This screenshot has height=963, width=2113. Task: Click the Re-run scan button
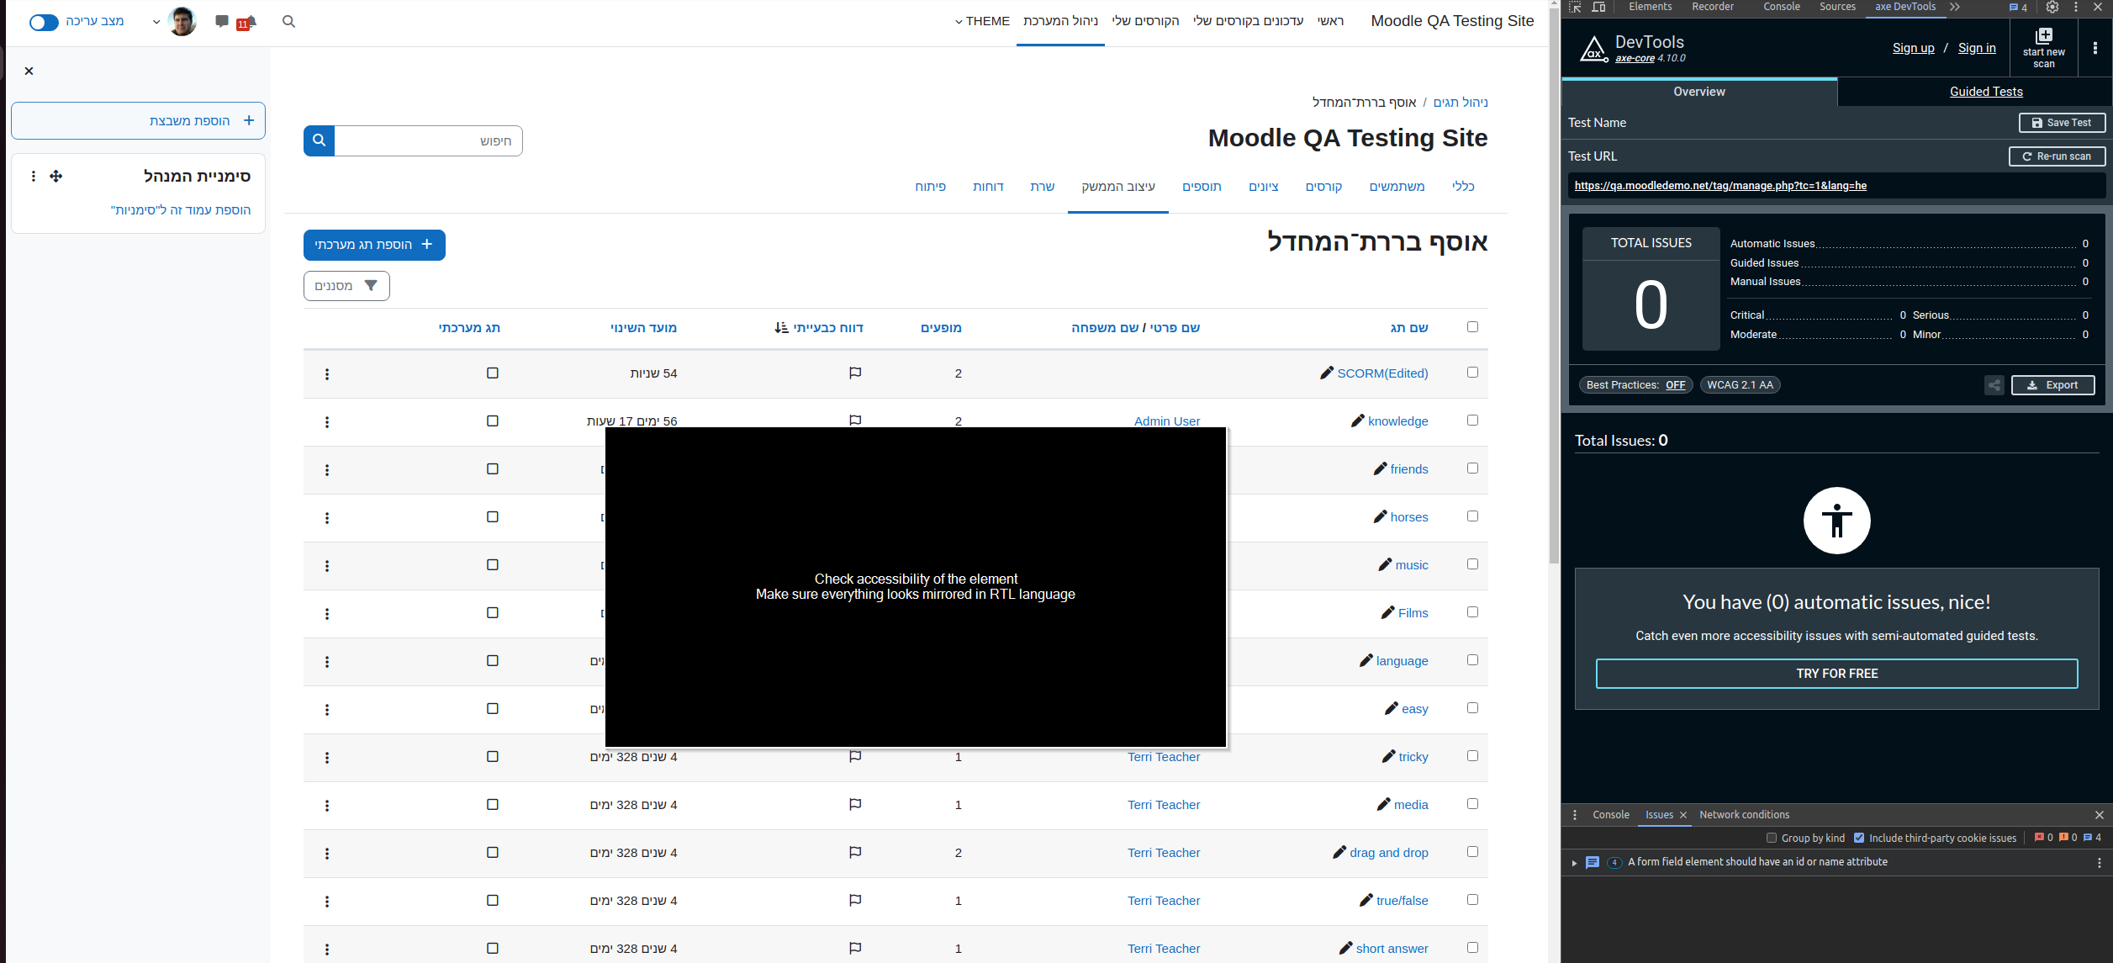click(x=2057, y=156)
